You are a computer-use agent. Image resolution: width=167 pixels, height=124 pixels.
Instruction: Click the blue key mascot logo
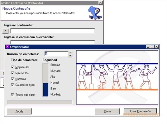[95, 13]
